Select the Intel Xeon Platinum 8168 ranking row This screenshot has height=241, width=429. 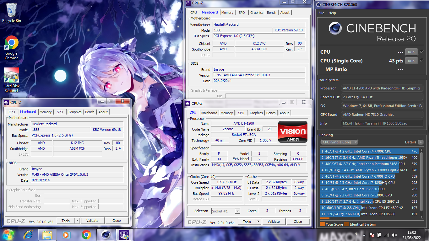(369, 164)
